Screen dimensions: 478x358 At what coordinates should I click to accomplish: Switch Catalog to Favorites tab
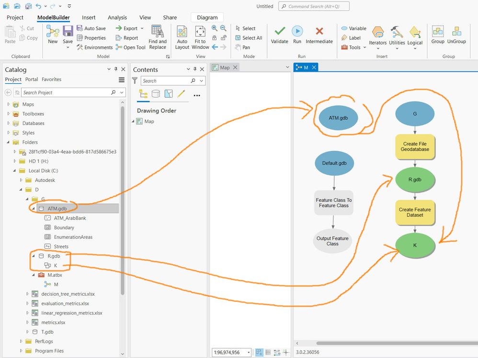coord(52,79)
